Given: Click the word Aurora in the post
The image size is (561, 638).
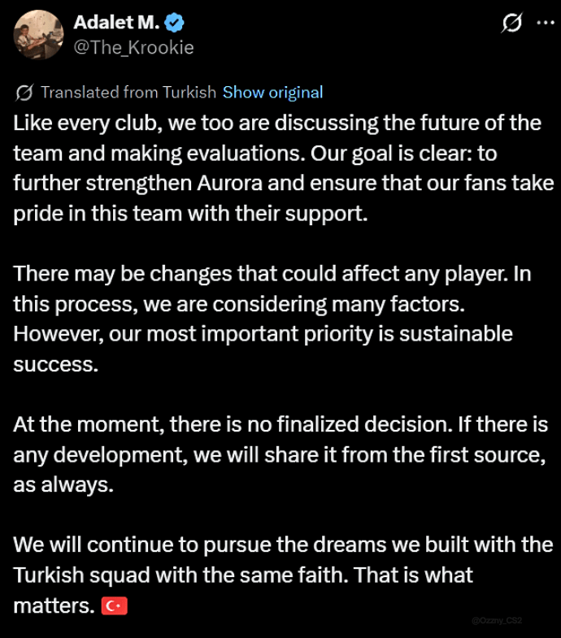Looking at the screenshot, I should click(228, 183).
